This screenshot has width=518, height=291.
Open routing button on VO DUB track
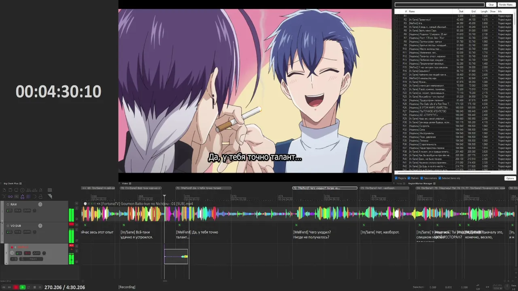(x=9, y=232)
